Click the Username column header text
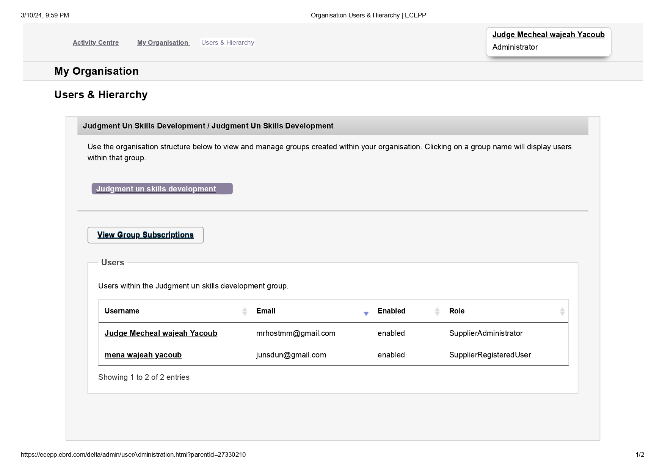The image size is (665, 470). pos(122,311)
